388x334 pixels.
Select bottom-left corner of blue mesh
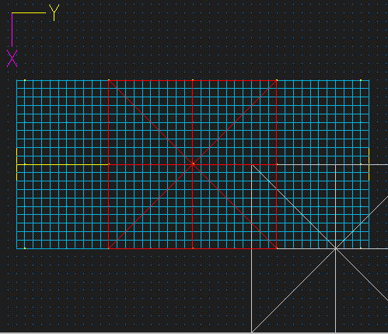point(16,248)
